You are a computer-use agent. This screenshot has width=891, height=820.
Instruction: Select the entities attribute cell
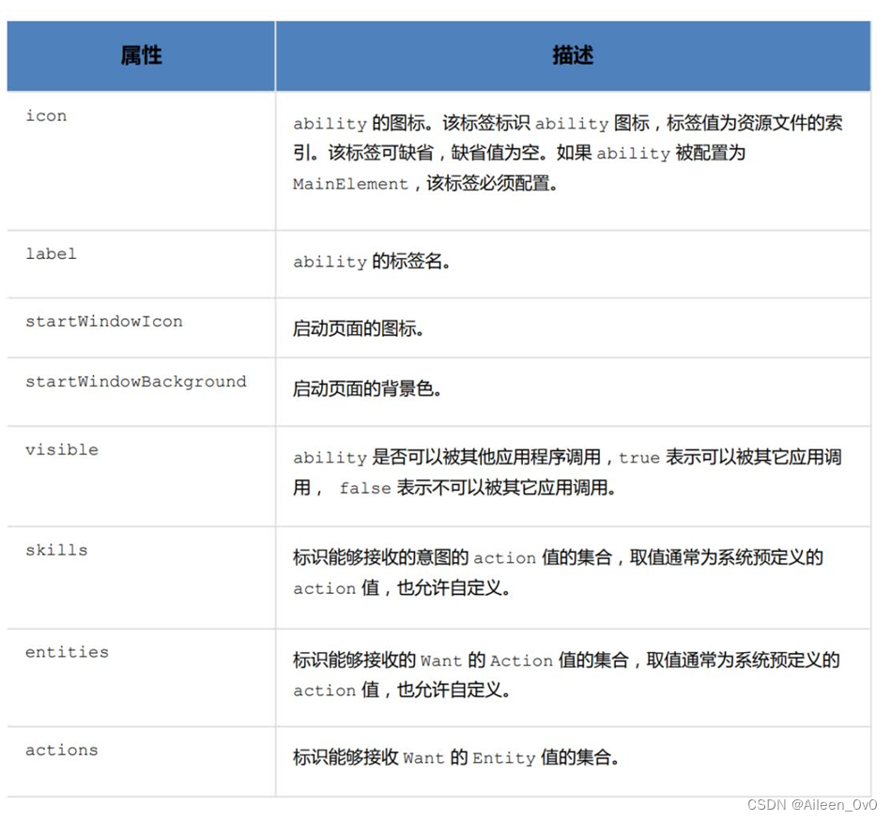pos(141,677)
